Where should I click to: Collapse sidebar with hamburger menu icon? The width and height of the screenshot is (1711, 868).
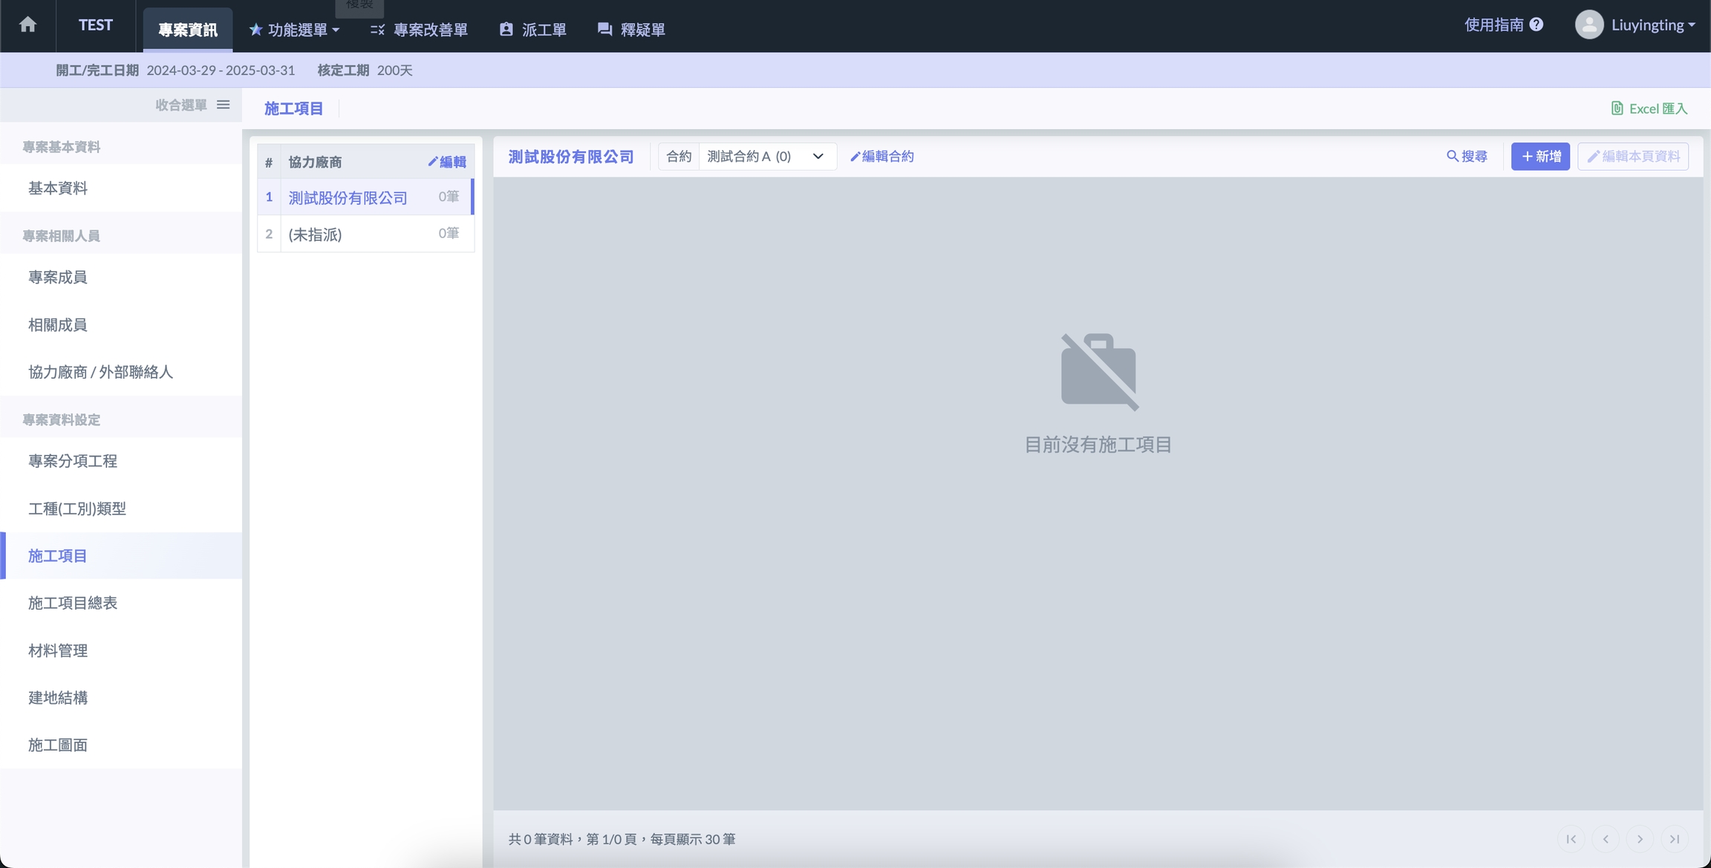(223, 105)
